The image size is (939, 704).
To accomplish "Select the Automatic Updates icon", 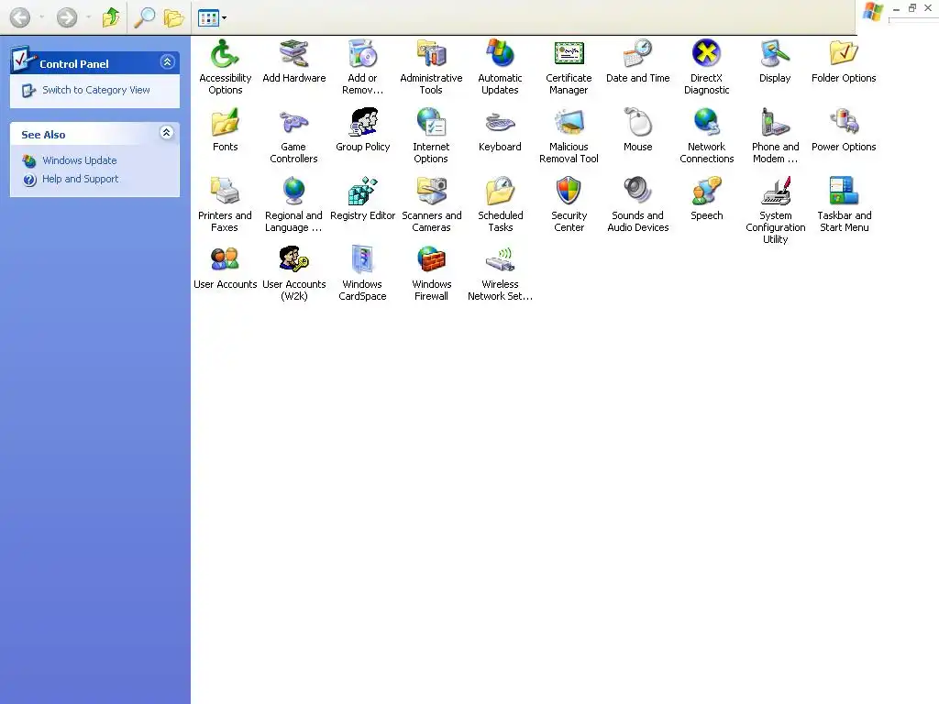I will coord(500,54).
